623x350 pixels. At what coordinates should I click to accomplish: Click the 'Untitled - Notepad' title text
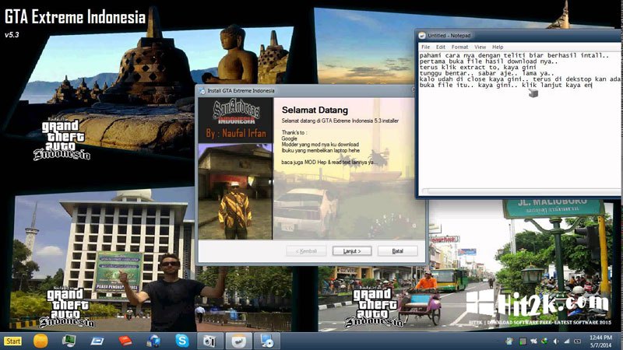coord(449,35)
